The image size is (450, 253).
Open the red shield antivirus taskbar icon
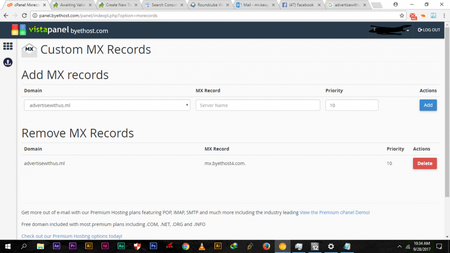tap(137, 246)
